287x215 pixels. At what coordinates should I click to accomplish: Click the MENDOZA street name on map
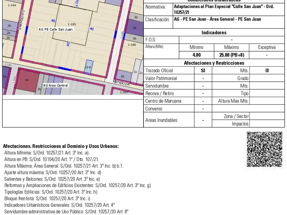point(121,83)
